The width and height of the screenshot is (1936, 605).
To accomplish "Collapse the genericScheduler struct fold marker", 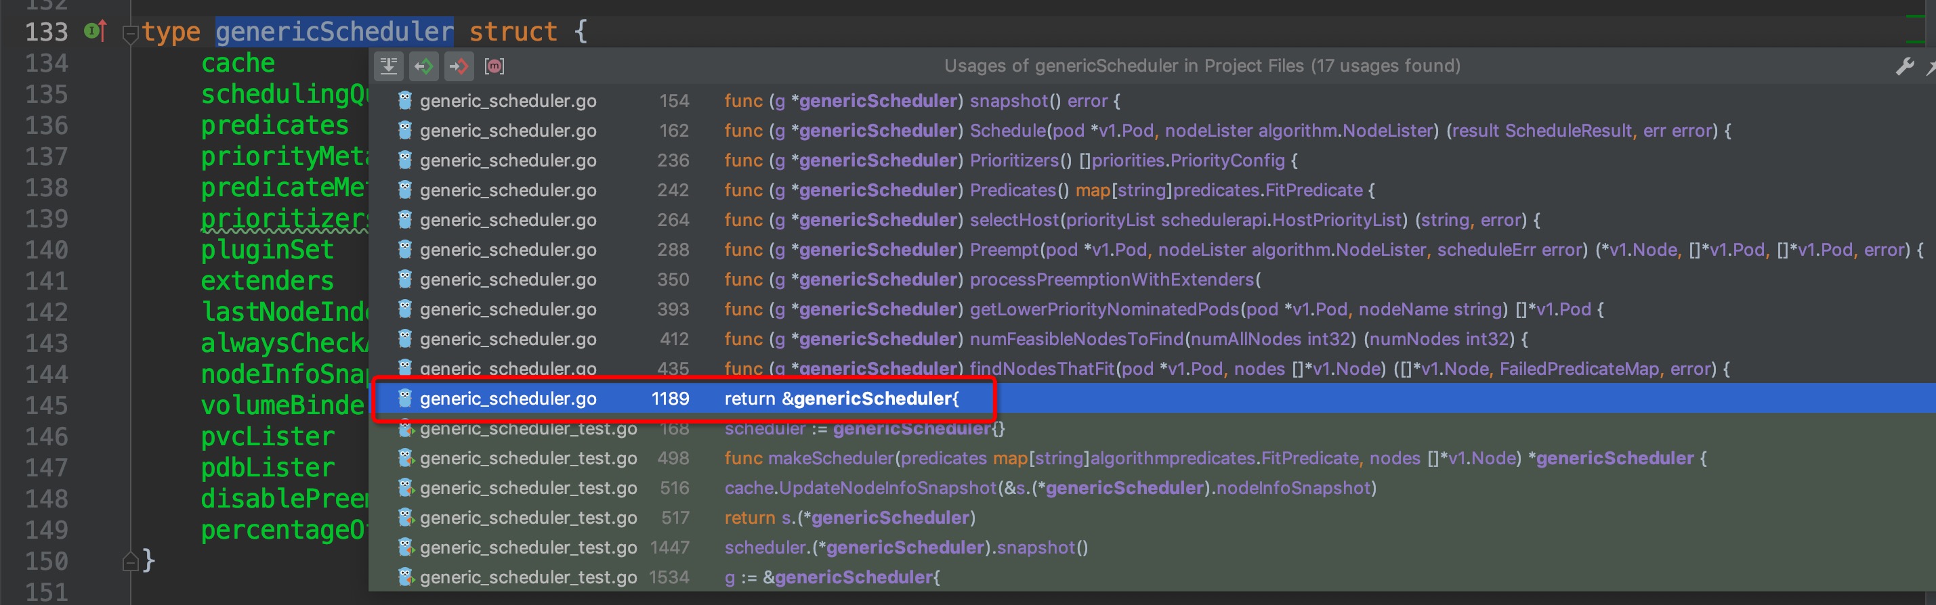I will click(130, 33).
